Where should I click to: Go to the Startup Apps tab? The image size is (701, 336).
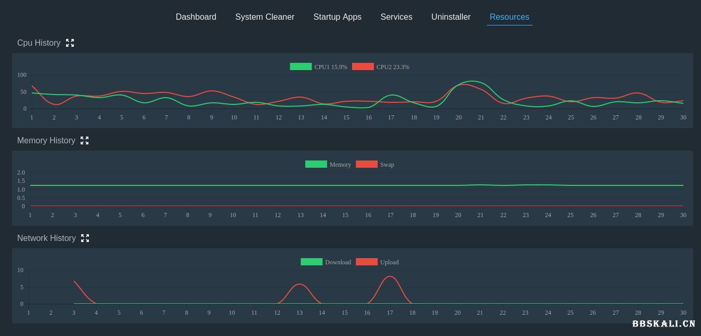(x=337, y=17)
